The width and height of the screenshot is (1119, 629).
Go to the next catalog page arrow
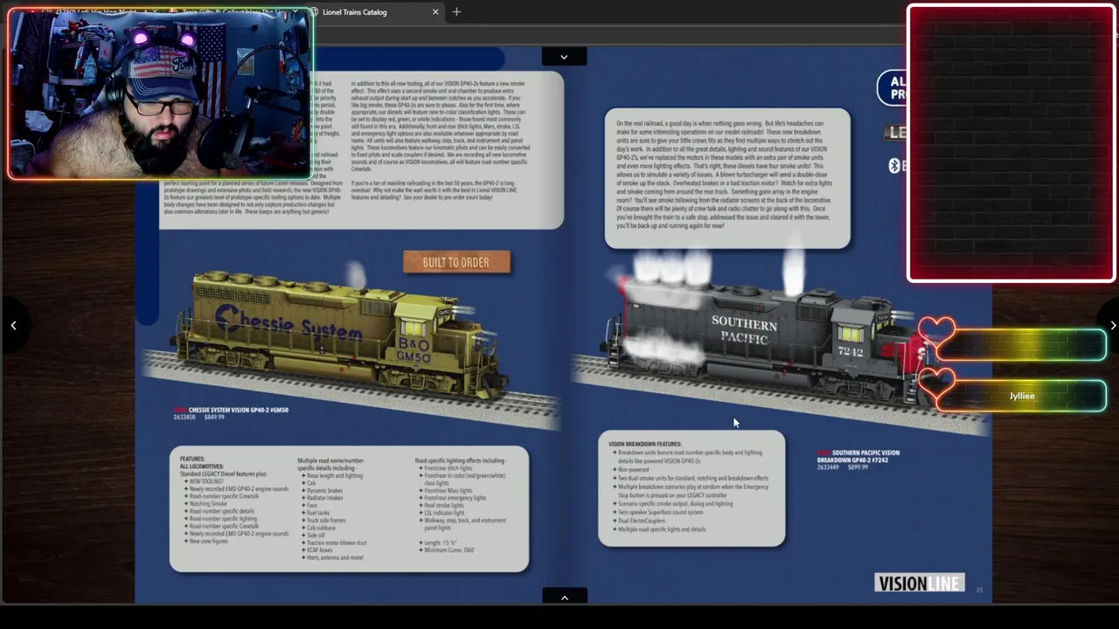click(x=1112, y=325)
